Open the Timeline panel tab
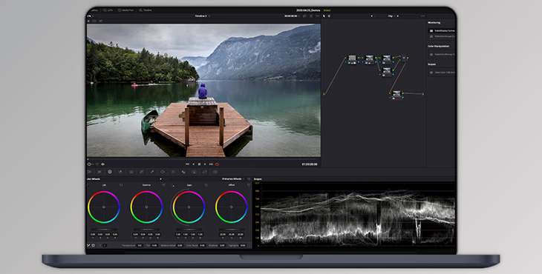The image size is (542, 274). 146,10
